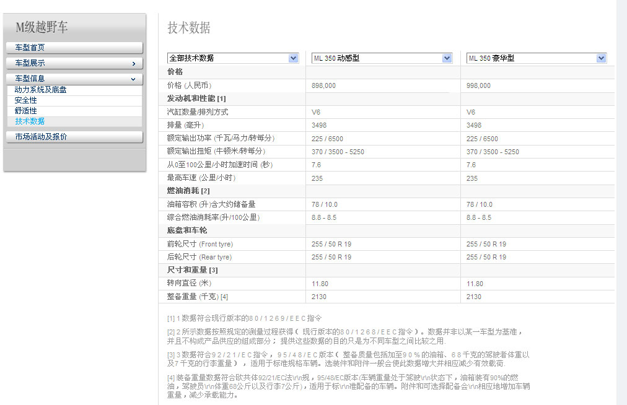Click the 排量 (毫升) row label
This screenshot has width=627, height=405.
pos(185,125)
